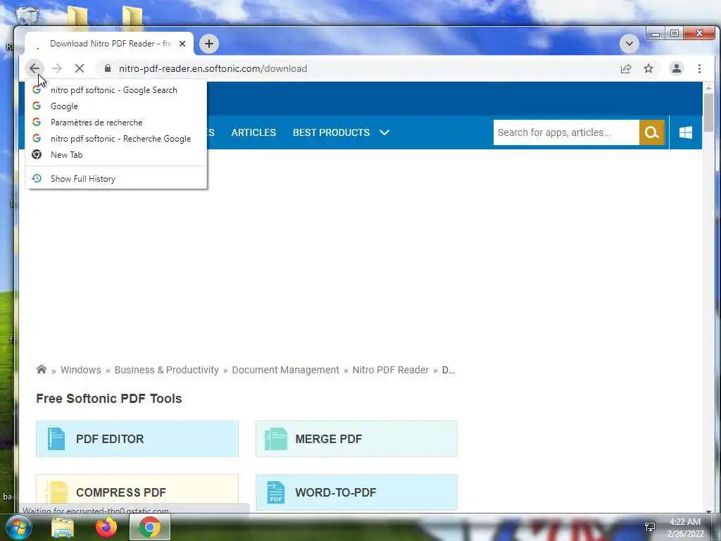Open the ARTICLES nav link
This screenshot has width=721, height=541.
click(x=253, y=132)
